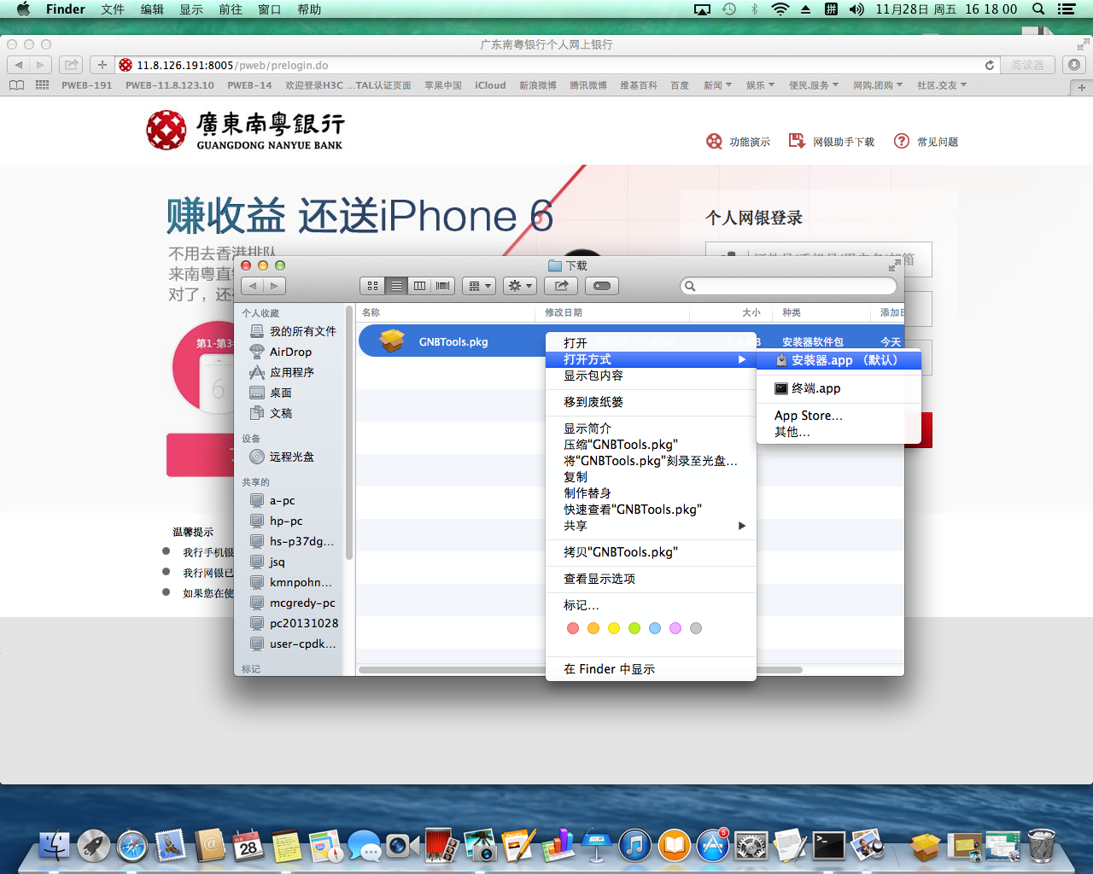1093x874 pixels.
Task: Choose 移到废纸篓 in context menu
Action: (651, 402)
